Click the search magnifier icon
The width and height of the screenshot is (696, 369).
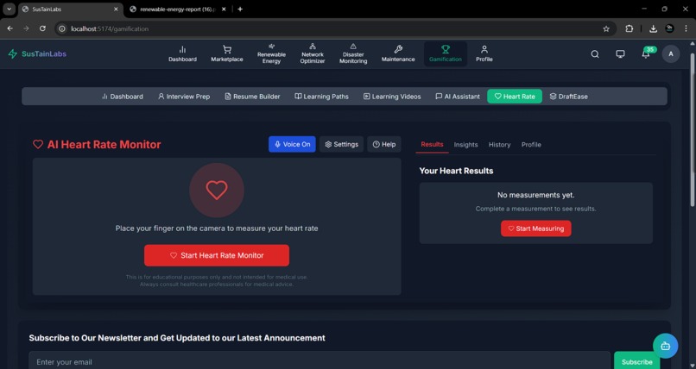(595, 54)
